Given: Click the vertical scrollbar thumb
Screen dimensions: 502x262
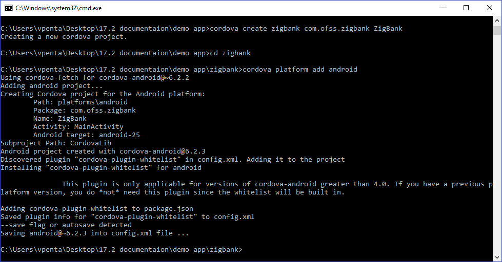Looking at the screenshot, I should (x=497, y=30).
